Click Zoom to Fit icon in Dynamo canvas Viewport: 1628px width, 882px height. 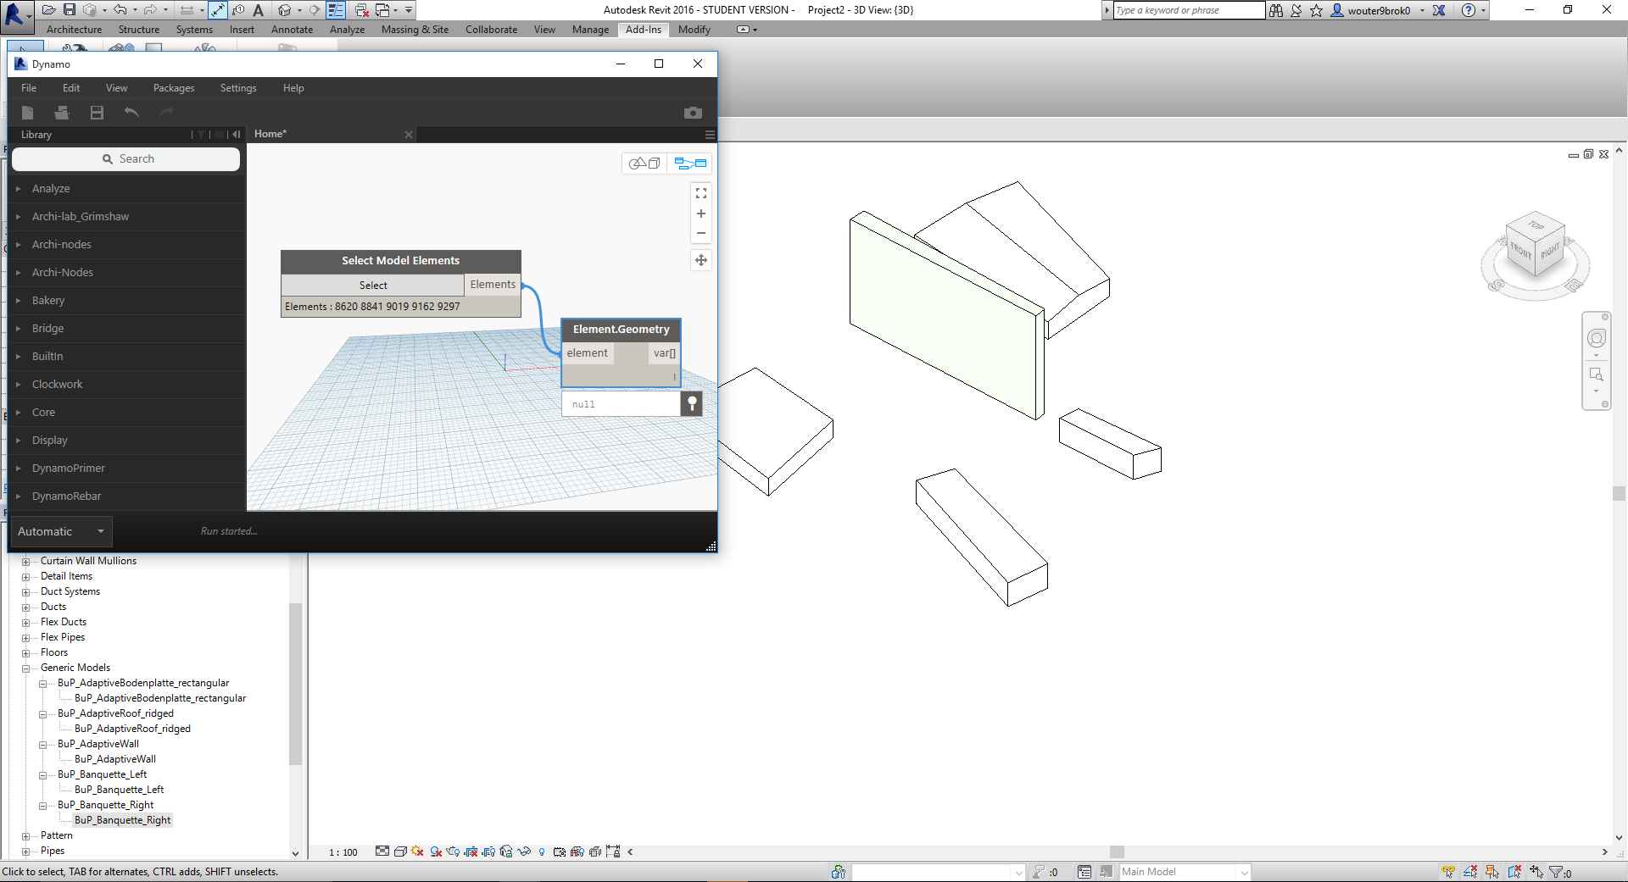(701, 194)
